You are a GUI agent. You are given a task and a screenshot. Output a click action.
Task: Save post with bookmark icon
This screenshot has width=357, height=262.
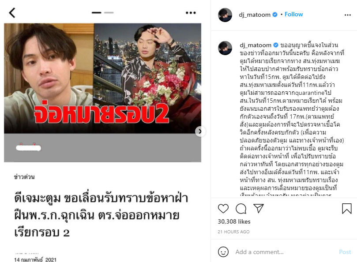click(x=347, y=208)
